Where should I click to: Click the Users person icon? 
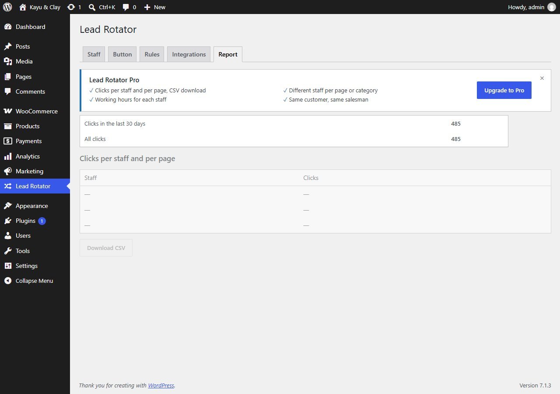8,236
